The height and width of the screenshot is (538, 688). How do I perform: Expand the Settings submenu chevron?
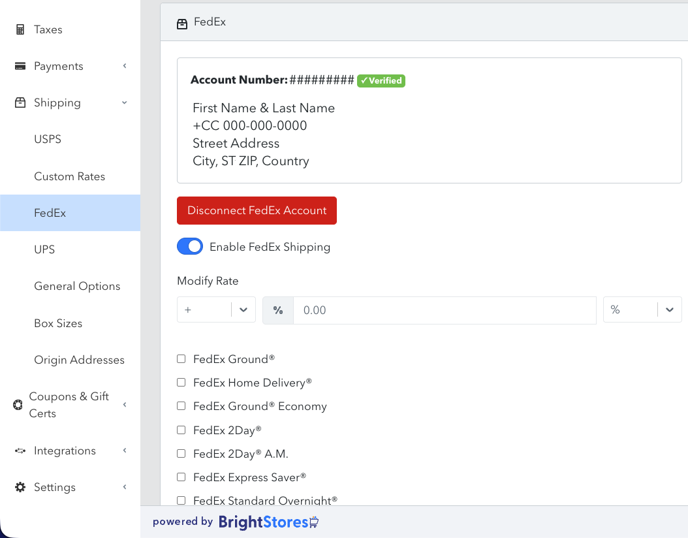coord(125,486)
